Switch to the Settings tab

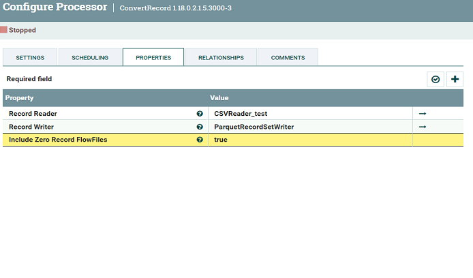[30, 57]
